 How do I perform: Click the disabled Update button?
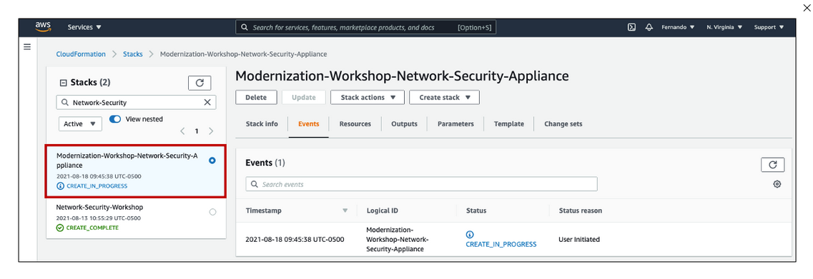click(x=304, y=97)
